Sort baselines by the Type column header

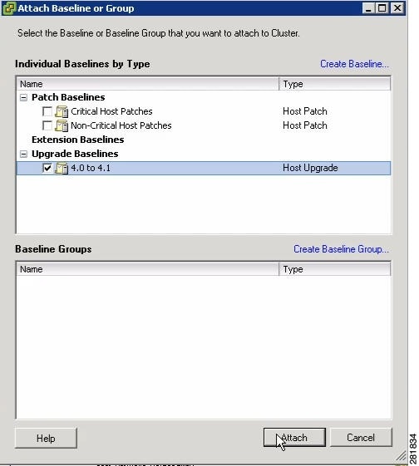tap(335, 84)
